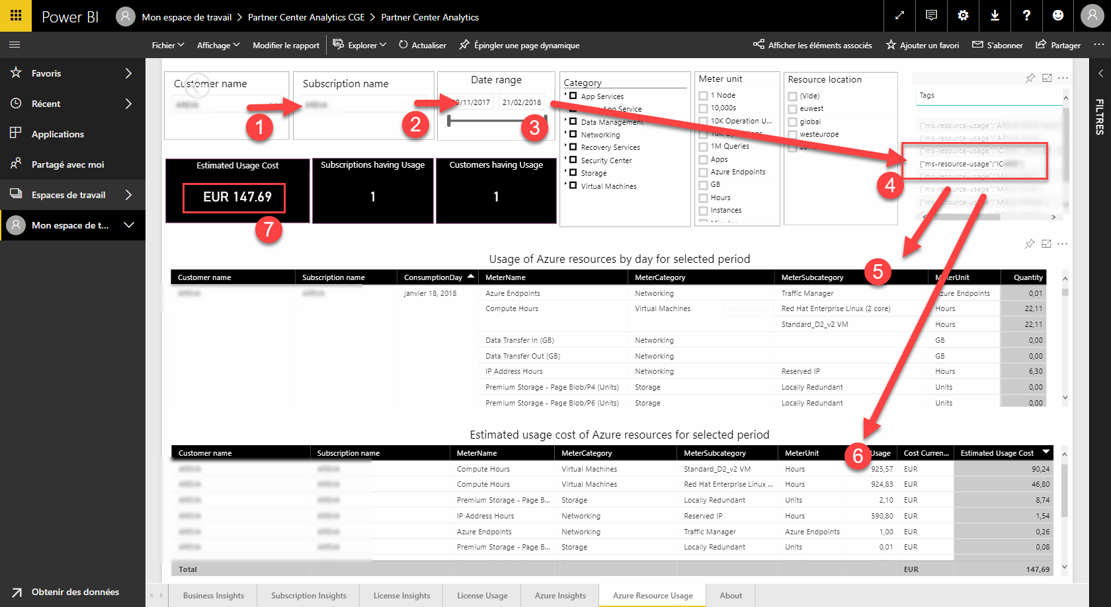Click Épingler une page dynamique
Image resolution: width=1111 pixels, height=607 pixels.
(519, 45)
